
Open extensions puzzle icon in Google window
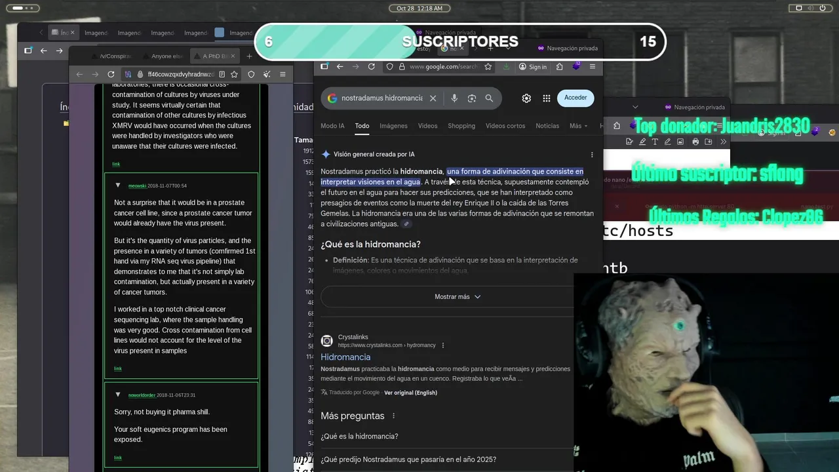(559, 66)
